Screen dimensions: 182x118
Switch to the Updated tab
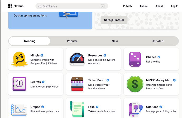[x=157, y=41]
